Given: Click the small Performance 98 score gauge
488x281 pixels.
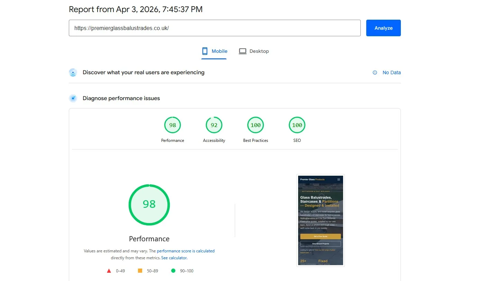Looking at the screenshot, I should coord(173,125).
